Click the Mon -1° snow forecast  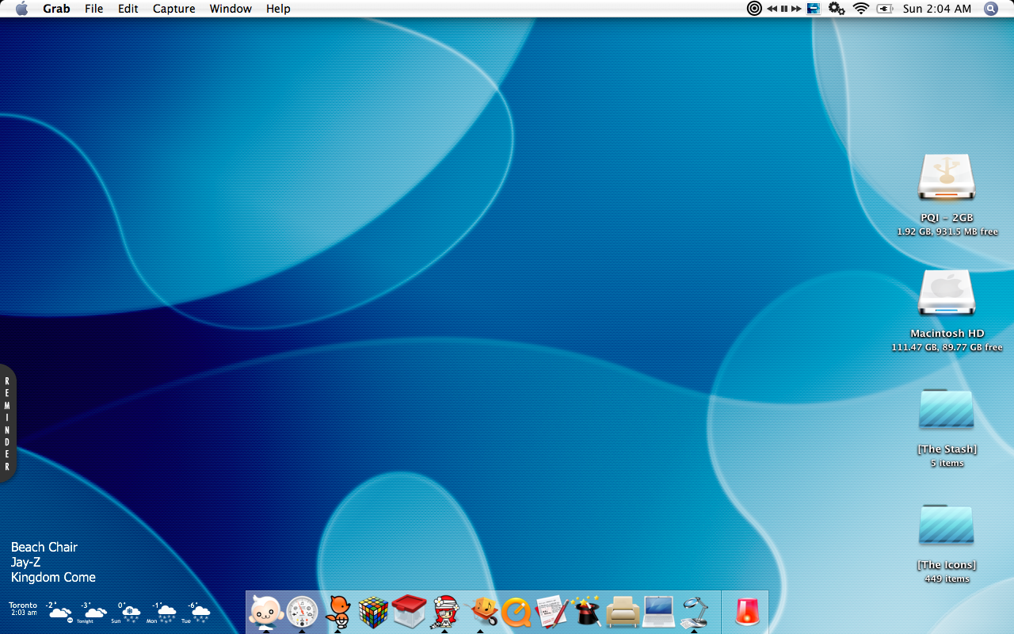click(162, 612)
